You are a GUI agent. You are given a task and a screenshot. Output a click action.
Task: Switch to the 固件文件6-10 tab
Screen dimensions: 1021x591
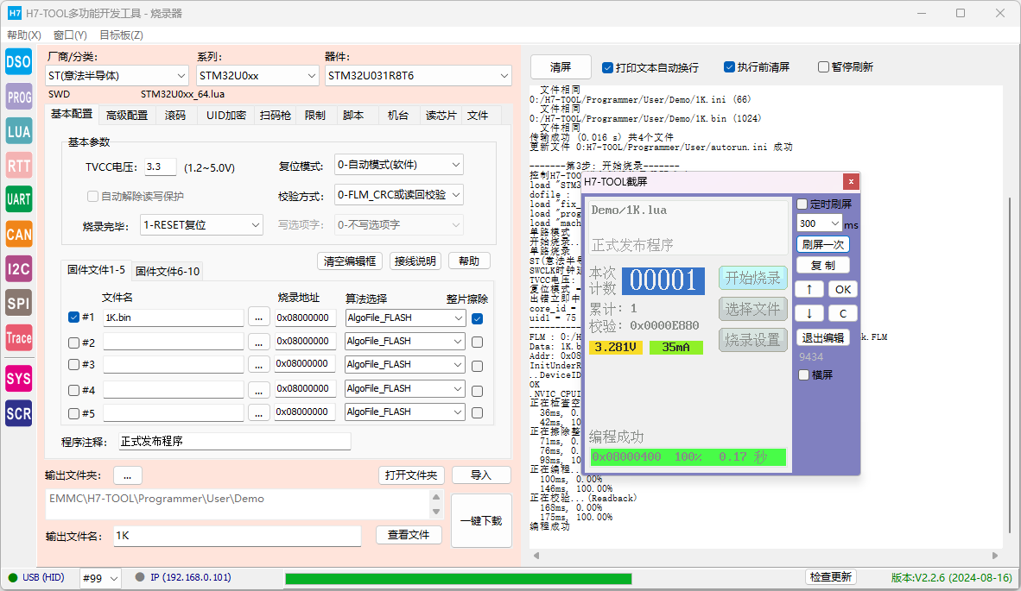pos(168,271)
